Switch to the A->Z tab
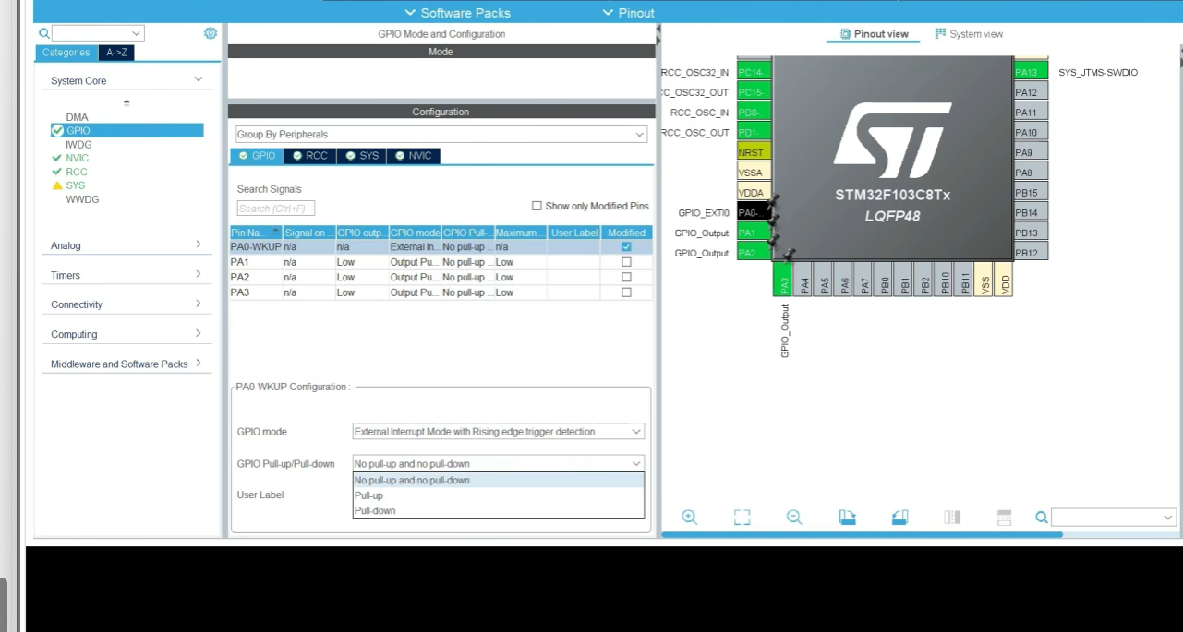Viewport: 1183px width, 632px height. 116,53
